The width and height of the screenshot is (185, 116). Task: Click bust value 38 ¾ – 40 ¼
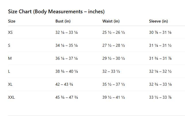point(66,71)
